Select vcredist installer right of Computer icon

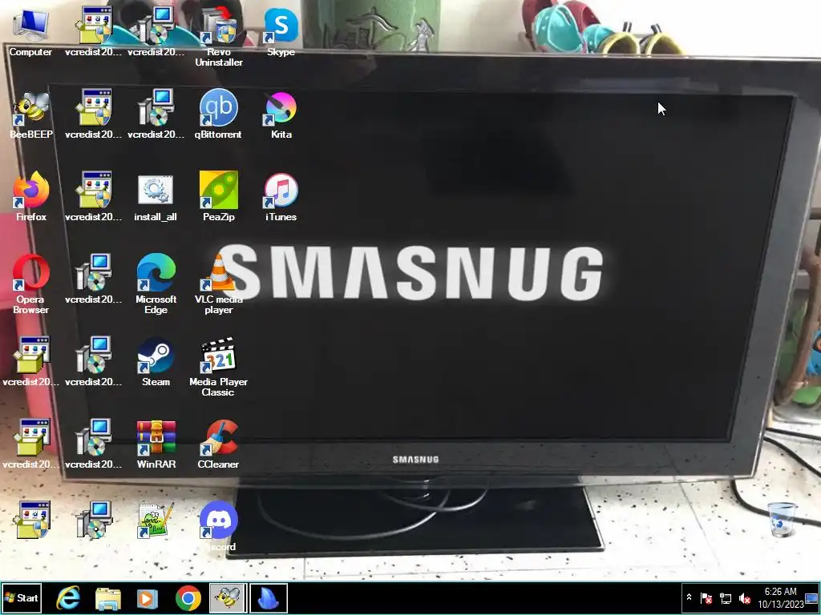[x=93, y=32]
